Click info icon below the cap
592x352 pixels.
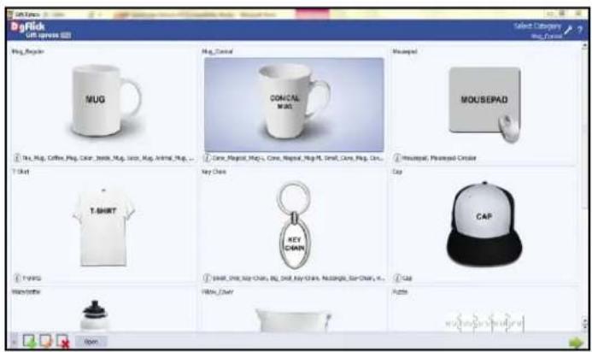point(397,278)
